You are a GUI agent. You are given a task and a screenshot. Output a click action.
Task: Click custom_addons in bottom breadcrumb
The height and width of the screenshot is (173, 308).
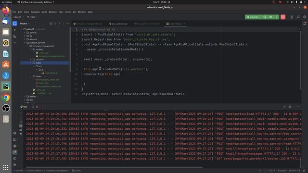[35, 171]
